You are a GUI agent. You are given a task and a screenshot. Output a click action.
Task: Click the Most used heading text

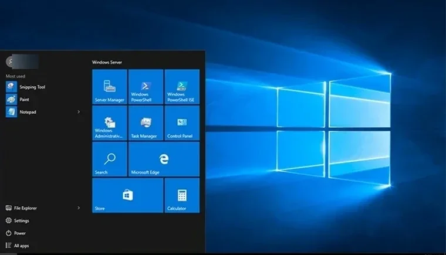click(x=15, y=76)
